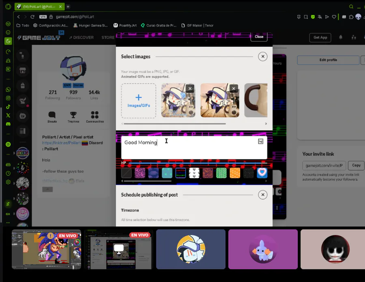Open the notifications bell icon
Viewport: 365px width, 282px height.
pyautogui.click(x=341, y=37)
